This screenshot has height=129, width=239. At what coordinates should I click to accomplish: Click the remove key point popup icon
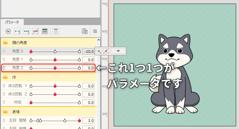click(x=106, y=51)
